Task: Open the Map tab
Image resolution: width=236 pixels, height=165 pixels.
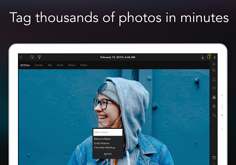Action: 50,65
